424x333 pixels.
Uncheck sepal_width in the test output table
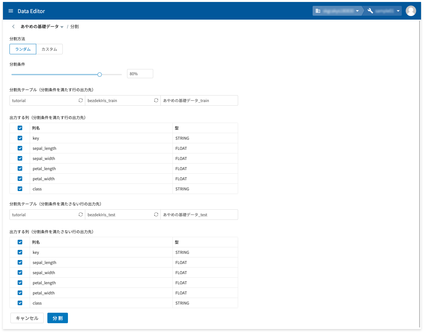[20, 272]
